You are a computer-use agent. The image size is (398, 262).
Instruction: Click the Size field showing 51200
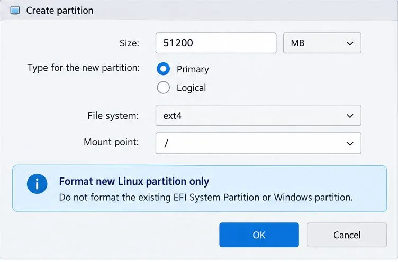tap(216, 43)
